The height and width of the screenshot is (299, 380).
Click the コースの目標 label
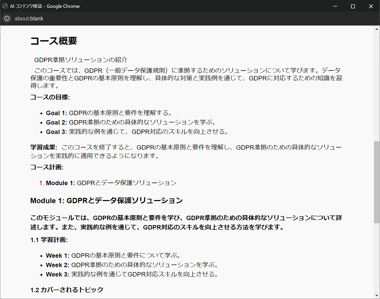50,97
